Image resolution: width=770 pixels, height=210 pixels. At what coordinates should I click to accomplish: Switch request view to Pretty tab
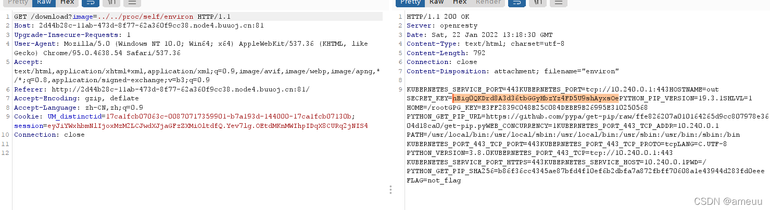pos(19,3)
